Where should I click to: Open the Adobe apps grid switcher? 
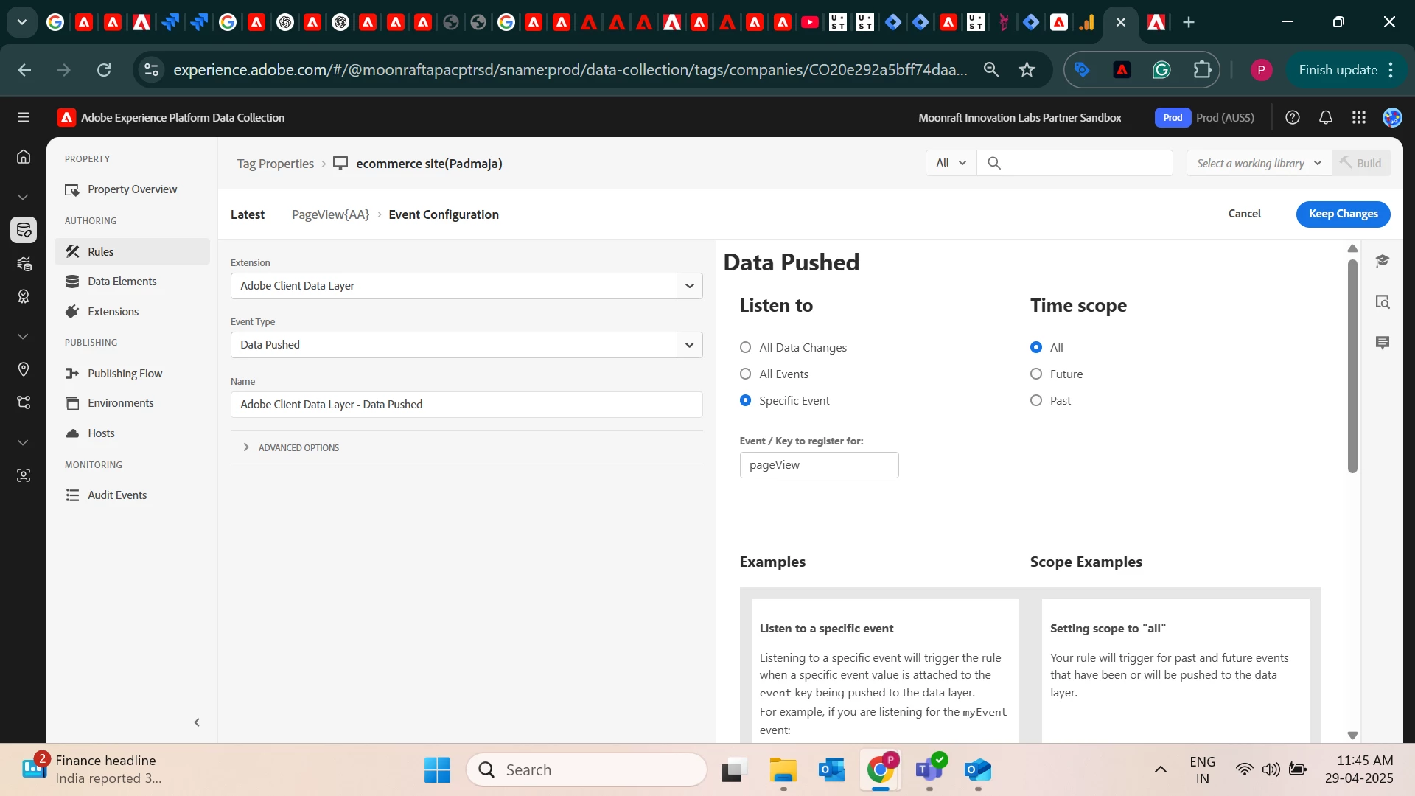(1358, 117)
